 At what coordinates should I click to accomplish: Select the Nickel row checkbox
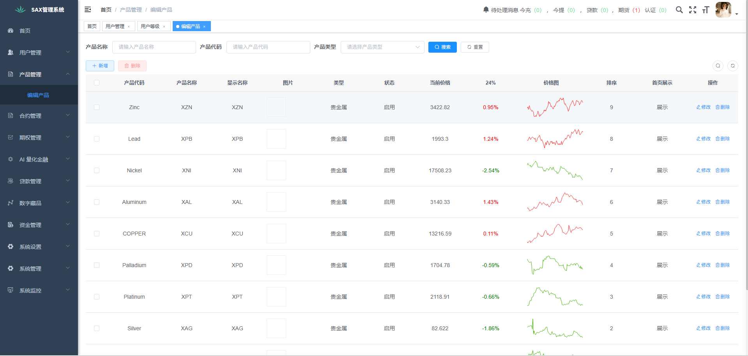97,170
